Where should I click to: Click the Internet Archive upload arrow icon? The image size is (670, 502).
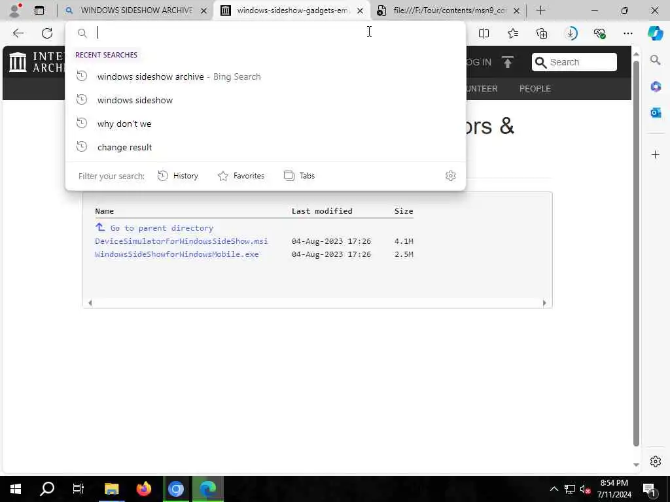pos(508,62)
